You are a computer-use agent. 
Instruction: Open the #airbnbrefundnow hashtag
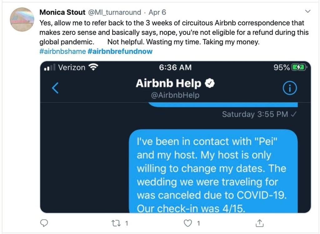click(x=120, y=51)
